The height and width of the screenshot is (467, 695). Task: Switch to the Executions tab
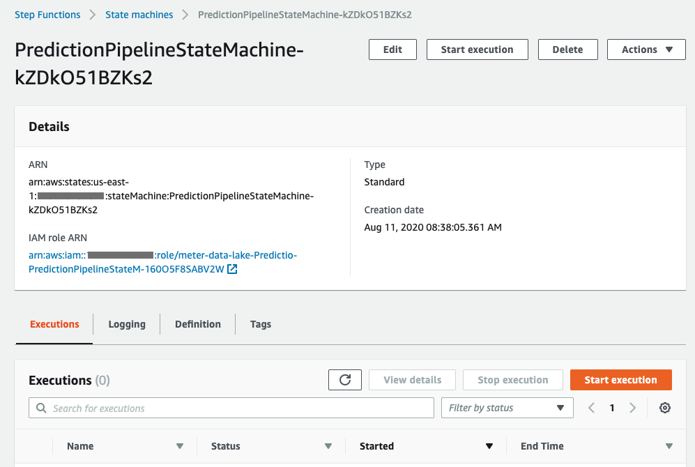click(x=54, y=324)
